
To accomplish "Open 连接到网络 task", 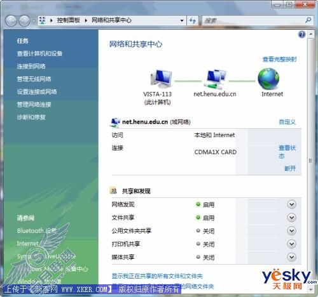I will coord(31,66).
